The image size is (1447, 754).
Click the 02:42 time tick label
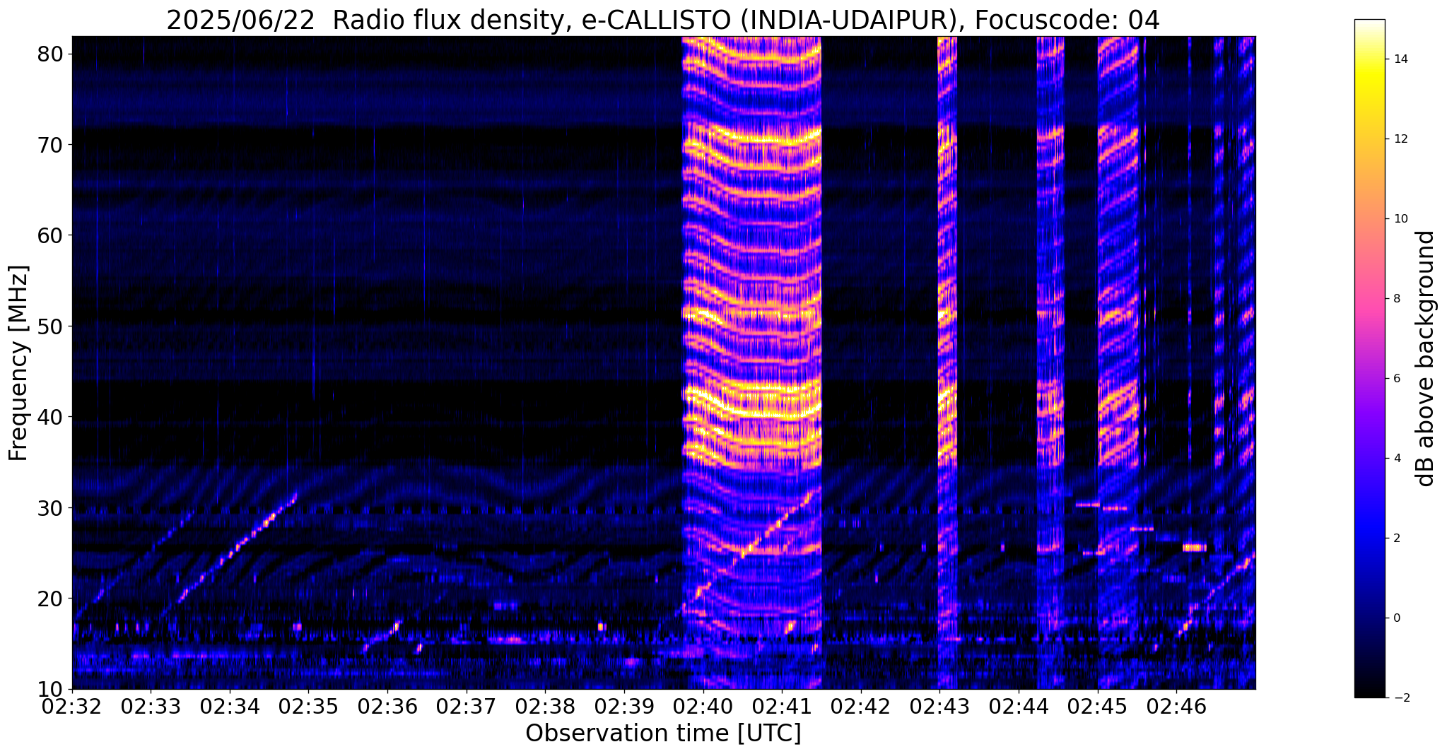pos(861,706)
